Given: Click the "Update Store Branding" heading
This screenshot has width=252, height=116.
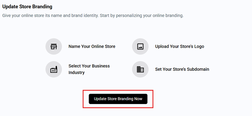Looking at the screenshot, I should point(27,6).
